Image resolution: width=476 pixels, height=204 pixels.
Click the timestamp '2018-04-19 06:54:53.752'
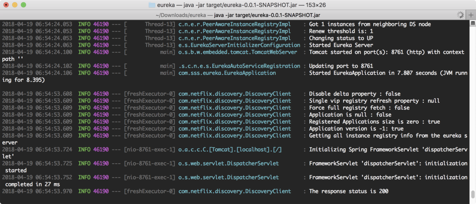(37, 177)
